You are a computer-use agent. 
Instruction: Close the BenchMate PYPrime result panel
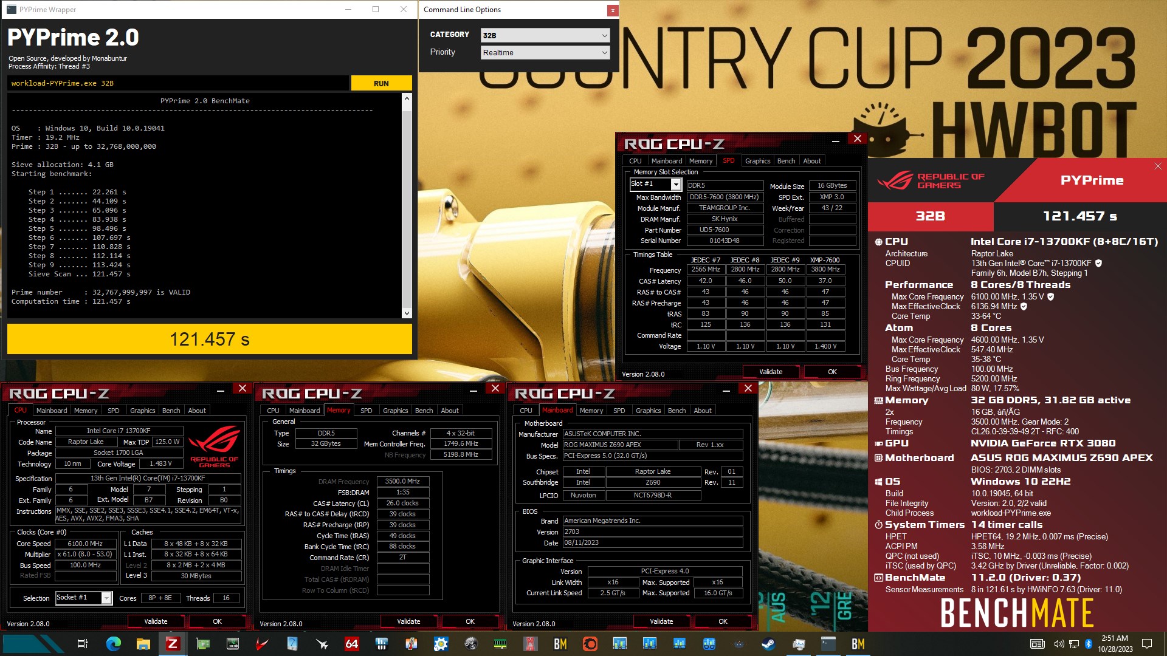click(x=1158, y=166)
